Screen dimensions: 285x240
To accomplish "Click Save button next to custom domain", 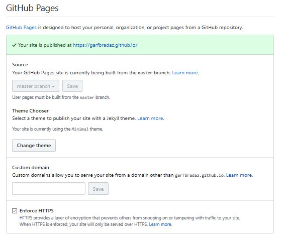I will click(98, 189).
